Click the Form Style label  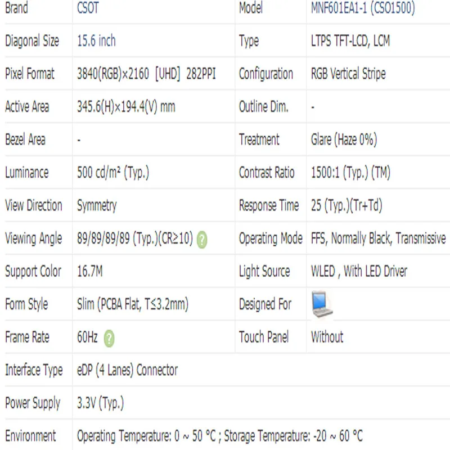[x=26, y=305]
